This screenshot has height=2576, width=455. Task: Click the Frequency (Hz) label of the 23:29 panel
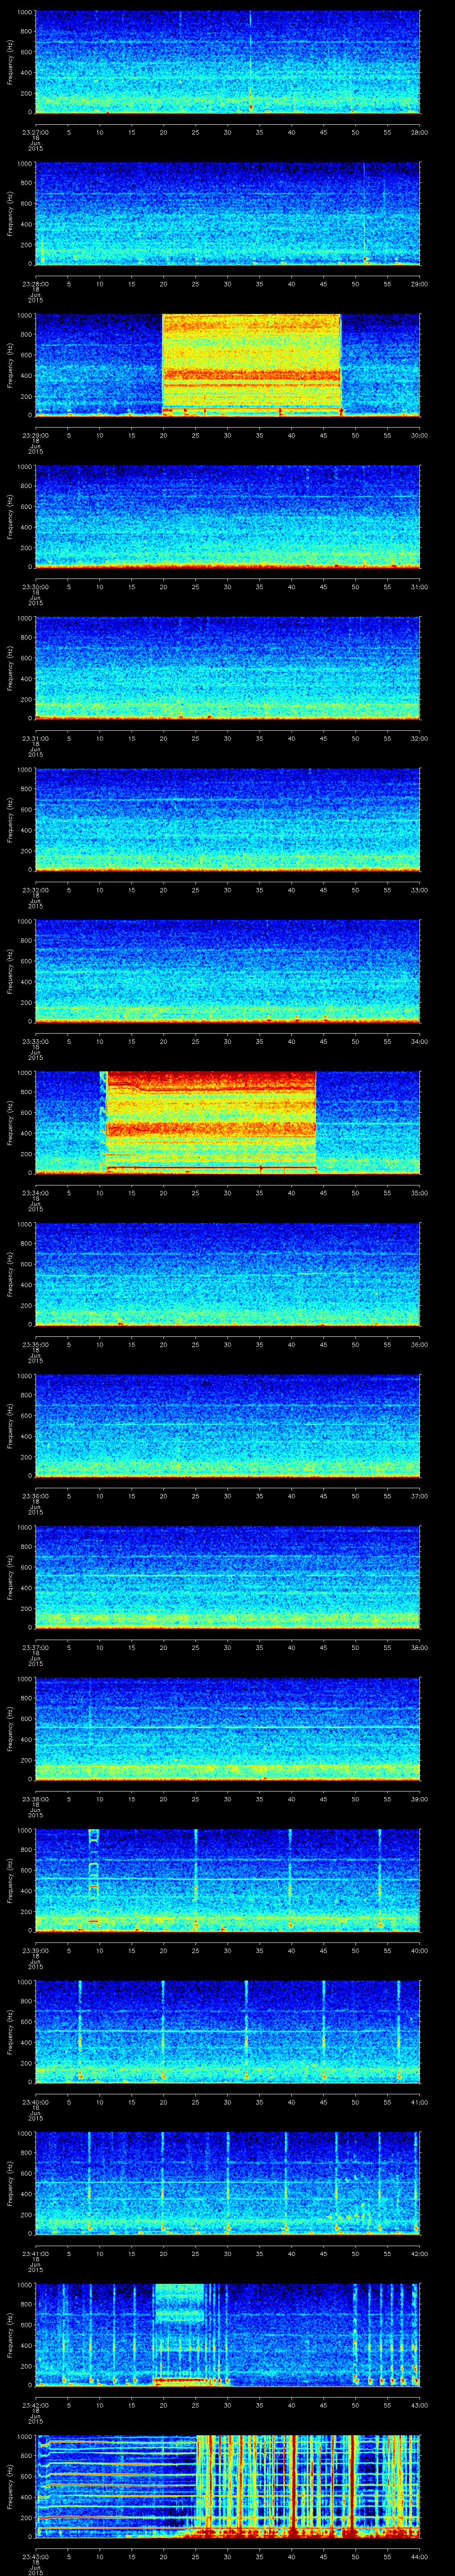click(x=10, y=365)
